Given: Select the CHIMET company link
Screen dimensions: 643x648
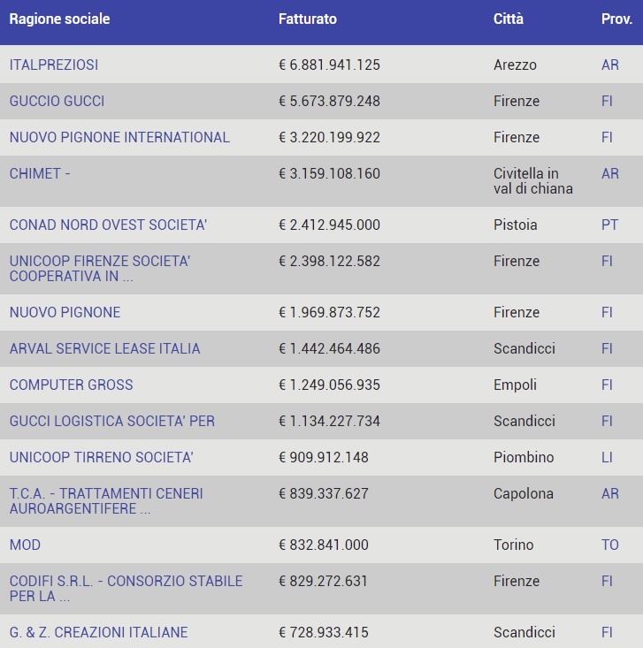Looking at the screenshot, I should click(40, 173).
